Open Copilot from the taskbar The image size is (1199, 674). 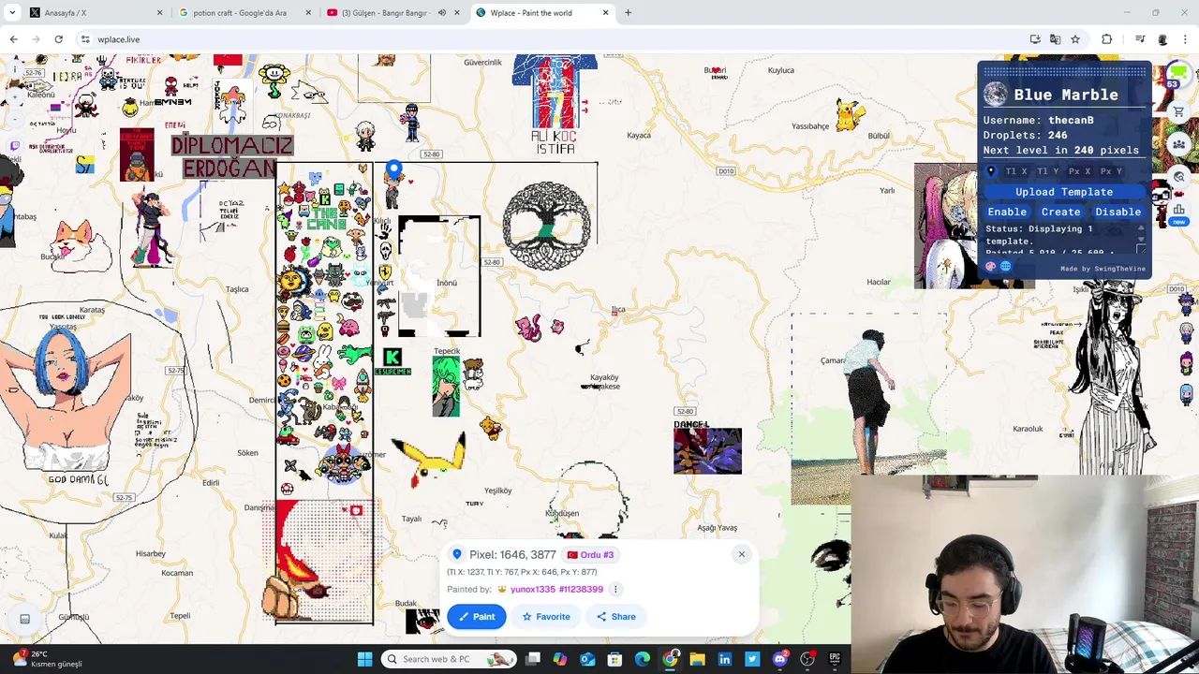(560, 659)
